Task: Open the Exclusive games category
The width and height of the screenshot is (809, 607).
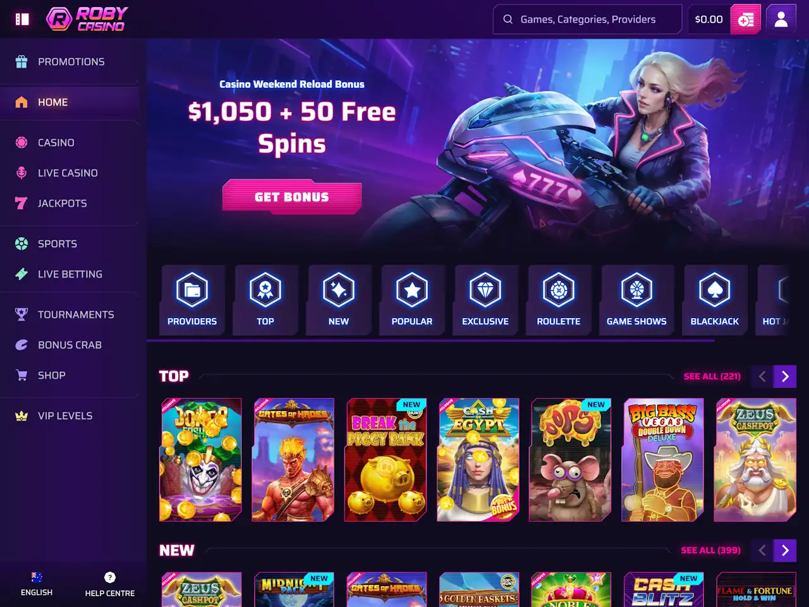Action: coord(485,300)
